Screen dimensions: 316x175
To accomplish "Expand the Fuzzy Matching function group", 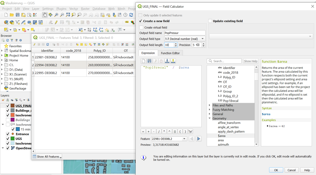I will 209,110.
